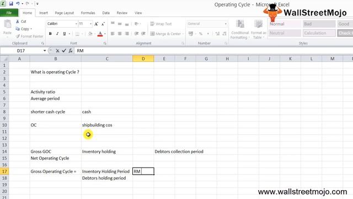Toggle Italic formatting

(x=57, y=34)
